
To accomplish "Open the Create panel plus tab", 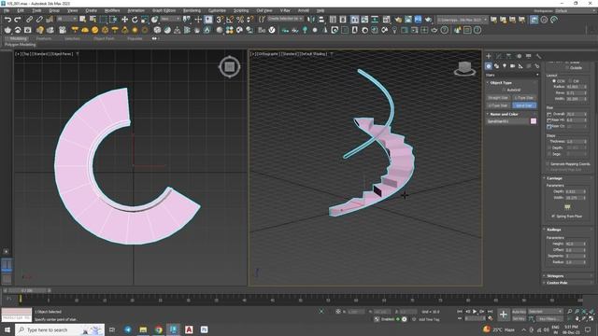I will click(x=489, y=56).
